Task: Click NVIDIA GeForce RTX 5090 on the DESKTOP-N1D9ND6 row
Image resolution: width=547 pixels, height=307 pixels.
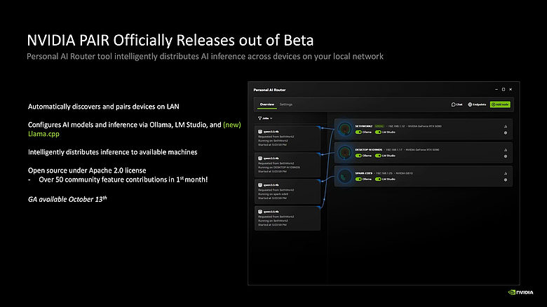Action: pos(422,150)
